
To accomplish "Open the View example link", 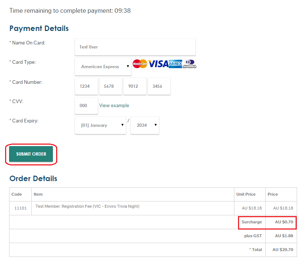I will coord(114,106).
